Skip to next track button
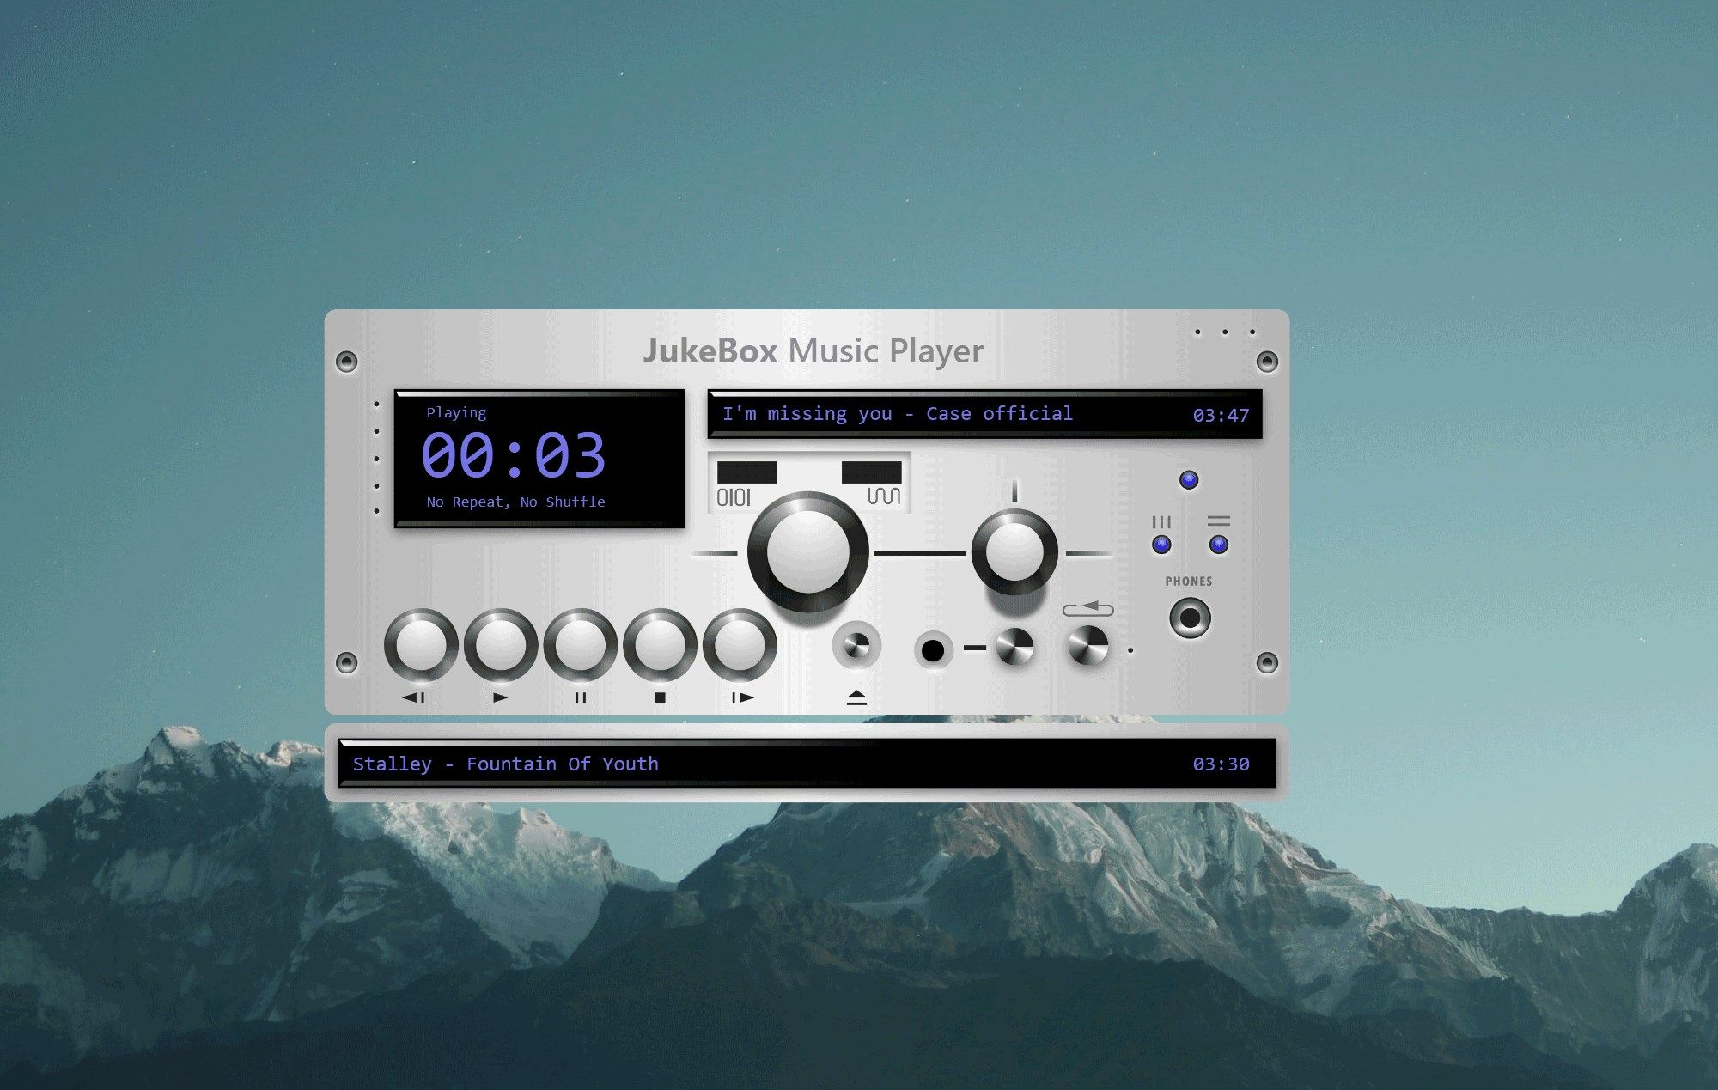This screenshot has height=1090, width=1718. pos(740,645)
